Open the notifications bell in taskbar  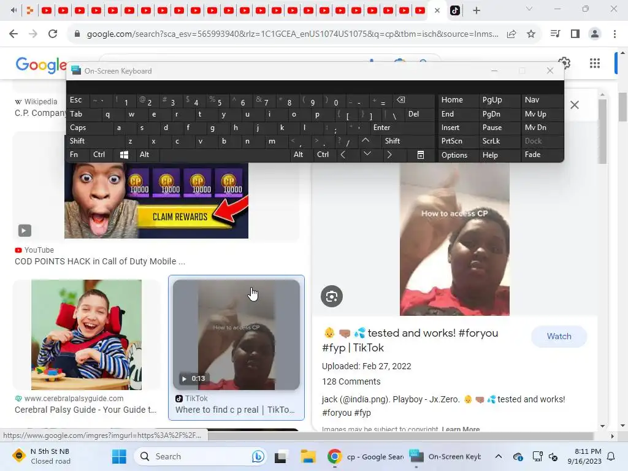(611, 456)
